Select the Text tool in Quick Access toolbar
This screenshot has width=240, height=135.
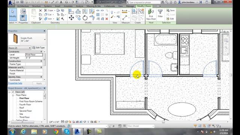click(61, 2)
